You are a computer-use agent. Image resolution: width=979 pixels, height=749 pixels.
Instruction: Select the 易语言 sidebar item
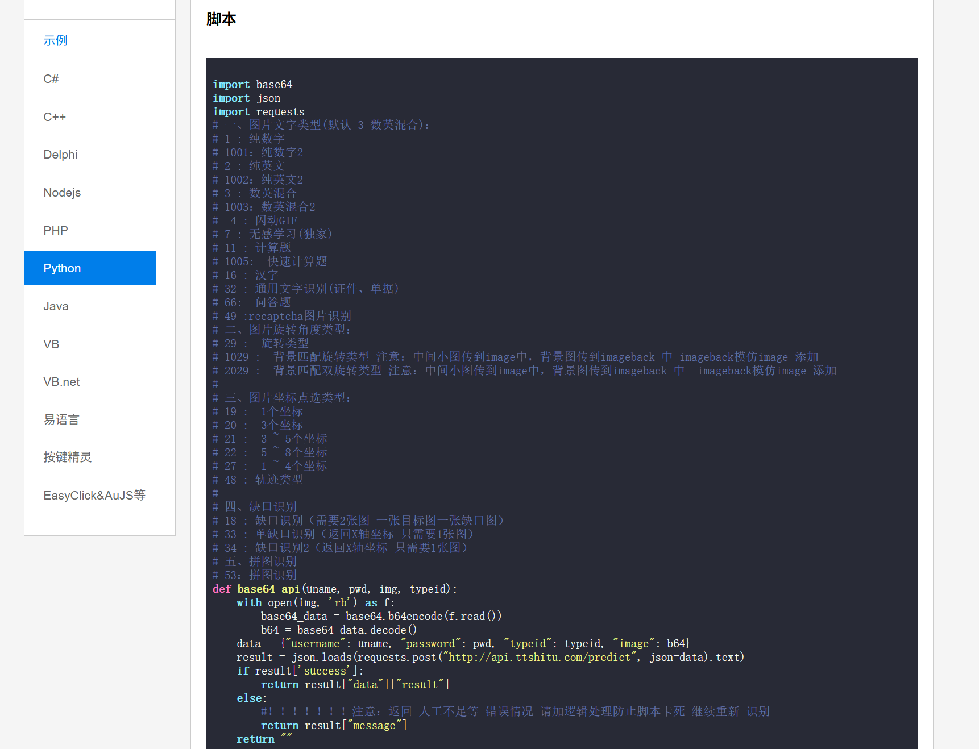[61, 419]
